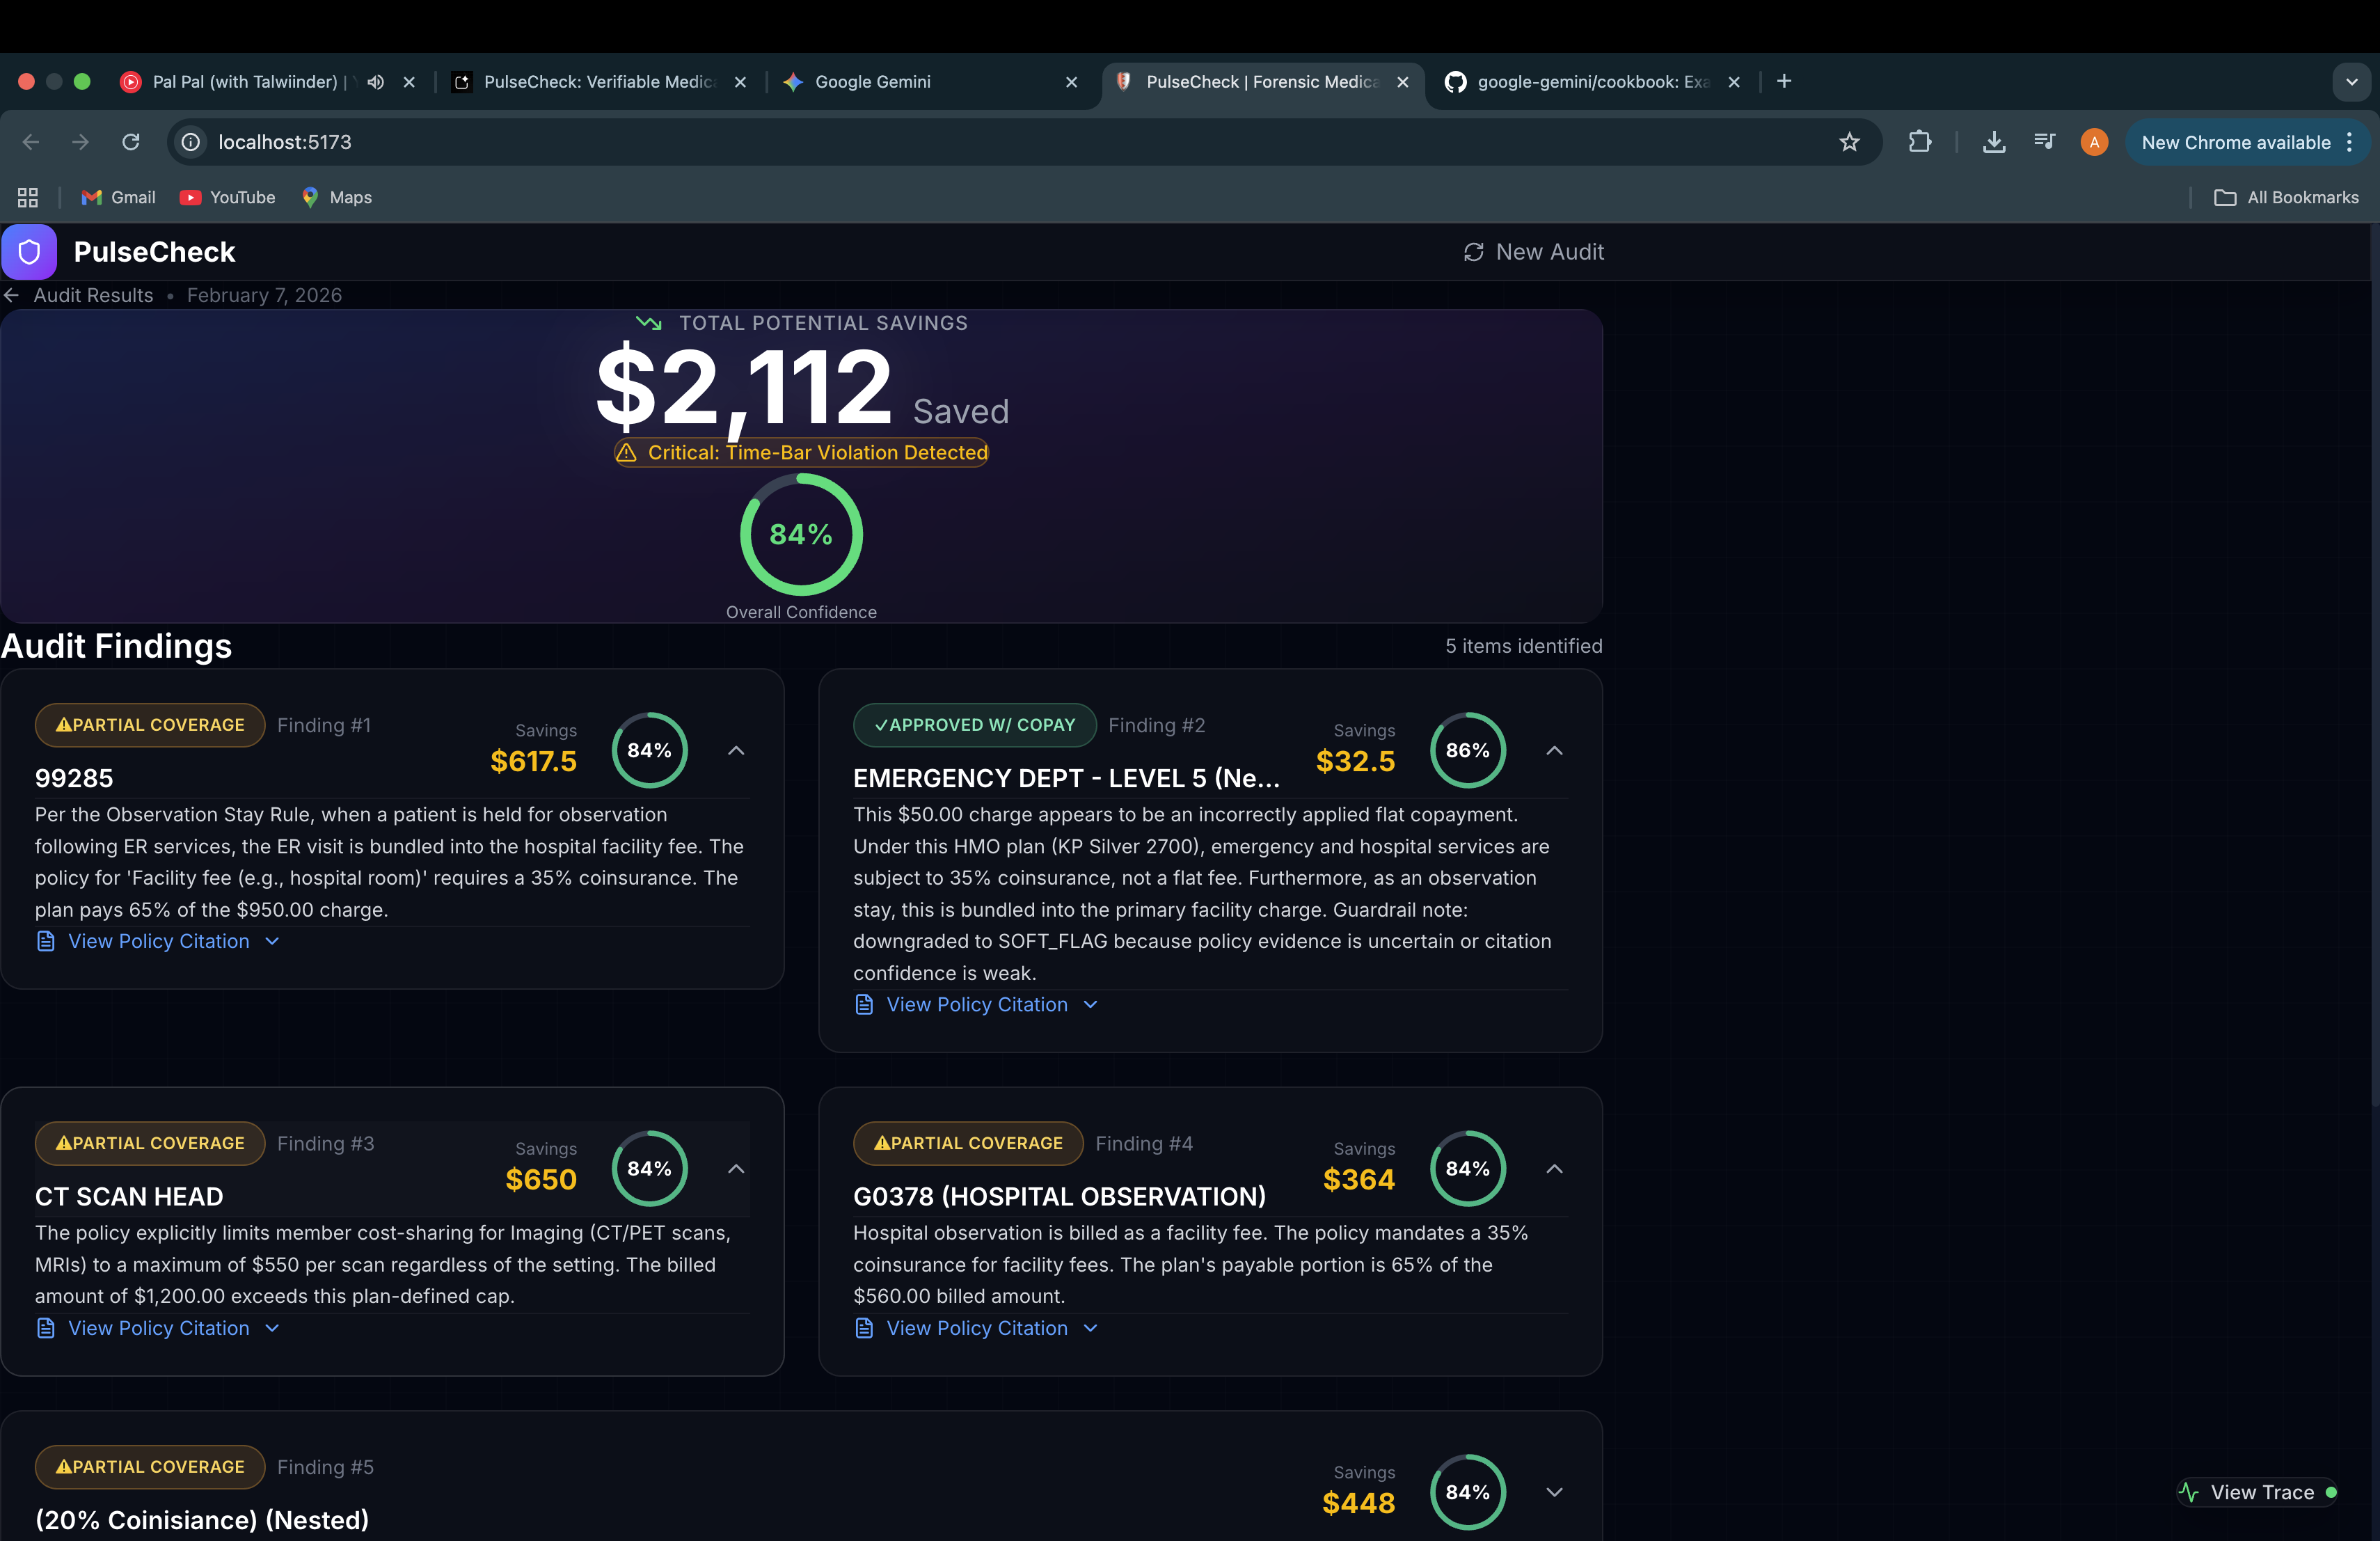Click the reload page icon

131,142
